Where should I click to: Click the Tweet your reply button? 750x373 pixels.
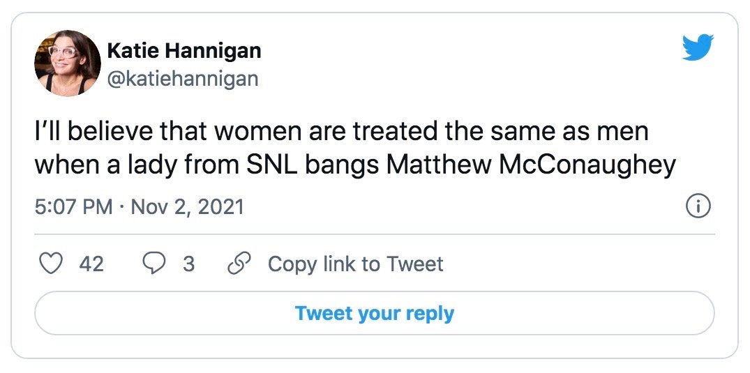[x=375, y=313]
